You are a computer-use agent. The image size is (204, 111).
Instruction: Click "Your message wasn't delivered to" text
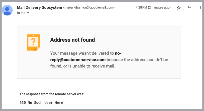82,53
